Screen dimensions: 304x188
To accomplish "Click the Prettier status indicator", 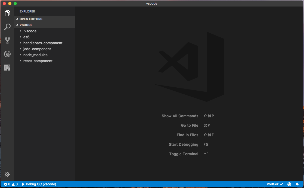I will click(x=275, y=184).
